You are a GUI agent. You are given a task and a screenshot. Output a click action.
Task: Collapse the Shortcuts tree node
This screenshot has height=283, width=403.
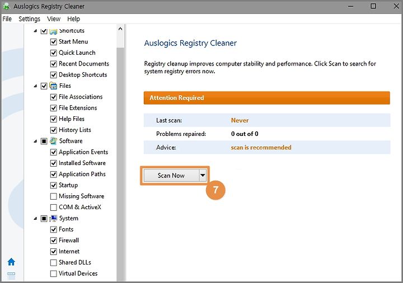[35, 31]
